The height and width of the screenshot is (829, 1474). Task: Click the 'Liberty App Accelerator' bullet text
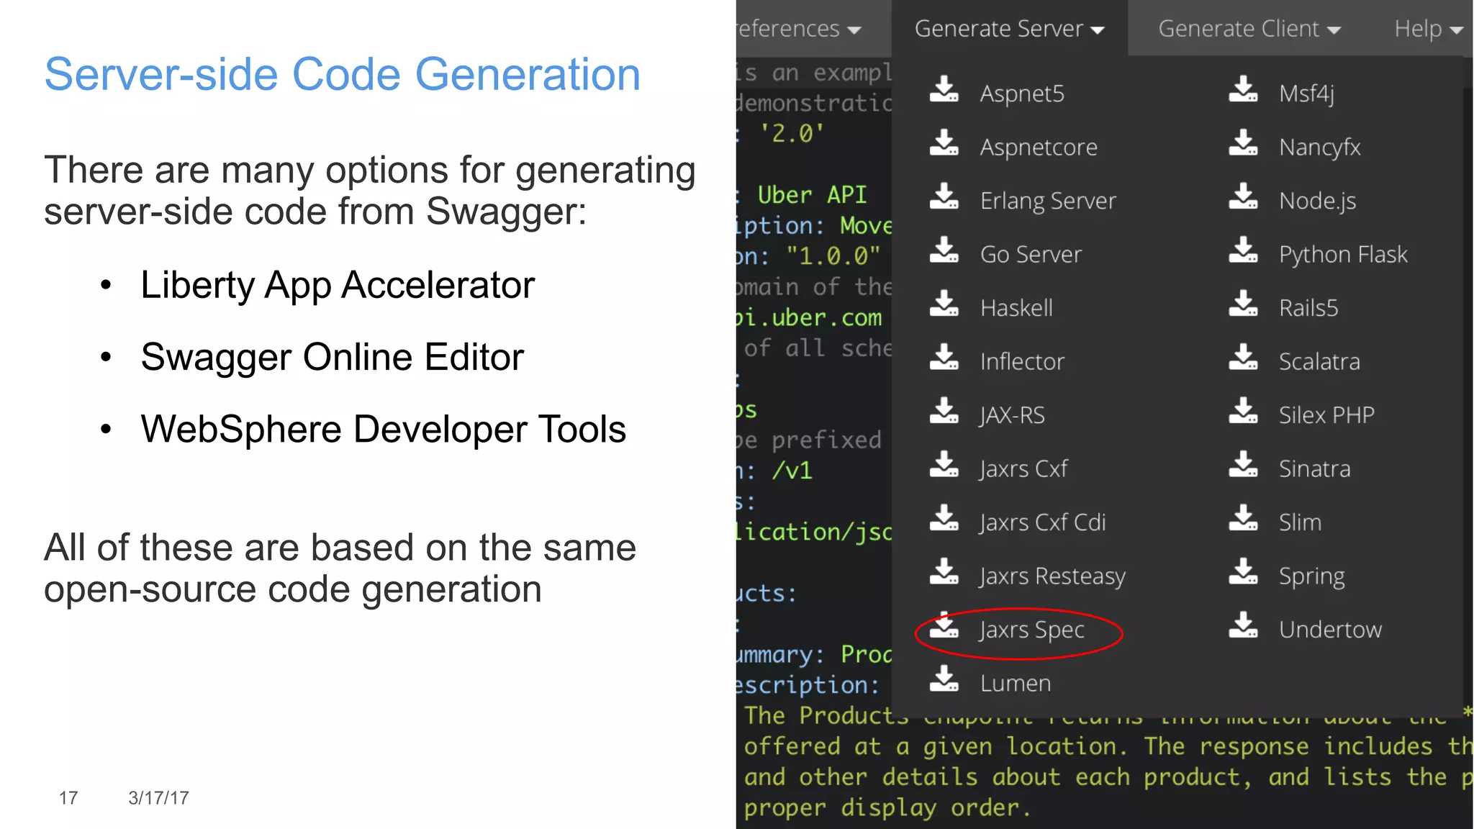[338, 286]
